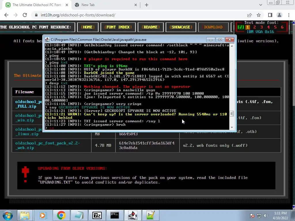Open 7-Zip from the taskbar

click(97, 215)
